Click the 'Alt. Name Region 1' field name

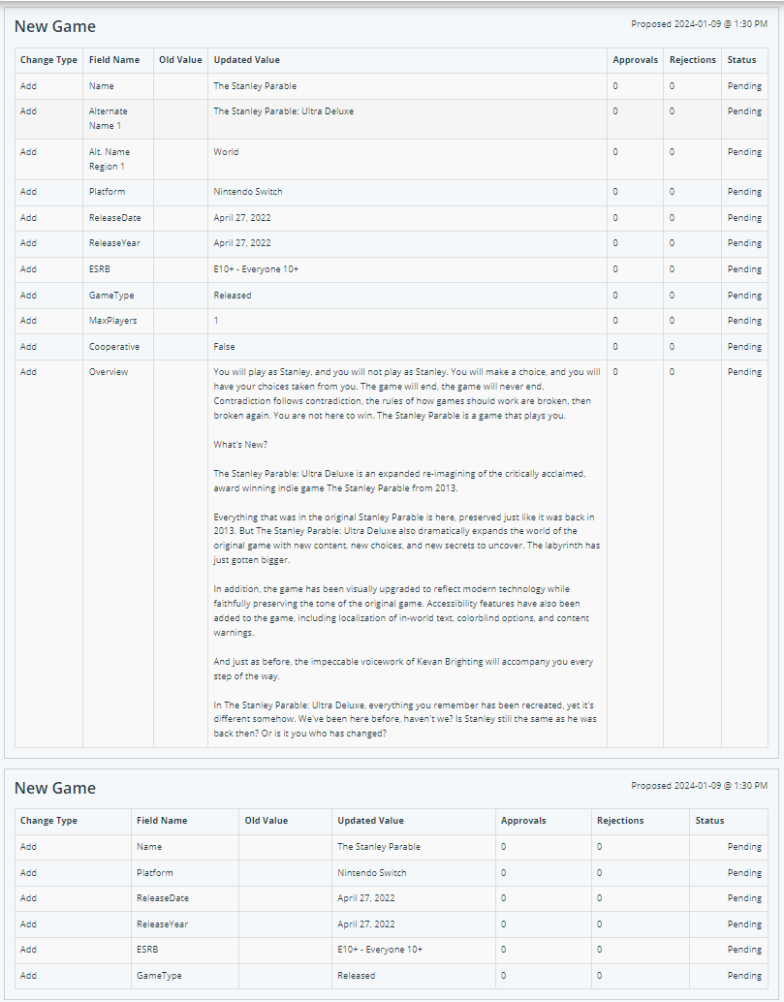coord(110,159)
